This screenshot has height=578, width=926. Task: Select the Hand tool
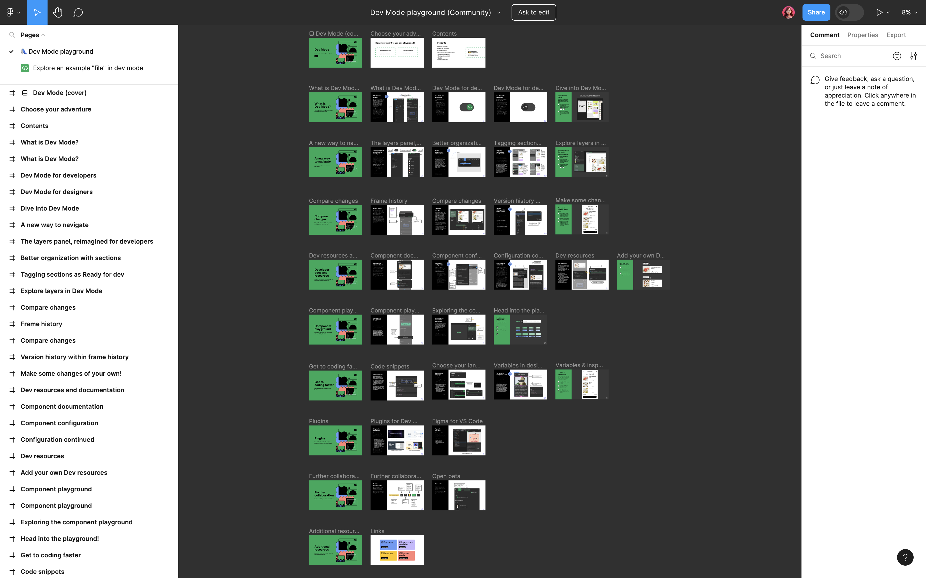tap(58, 12)
